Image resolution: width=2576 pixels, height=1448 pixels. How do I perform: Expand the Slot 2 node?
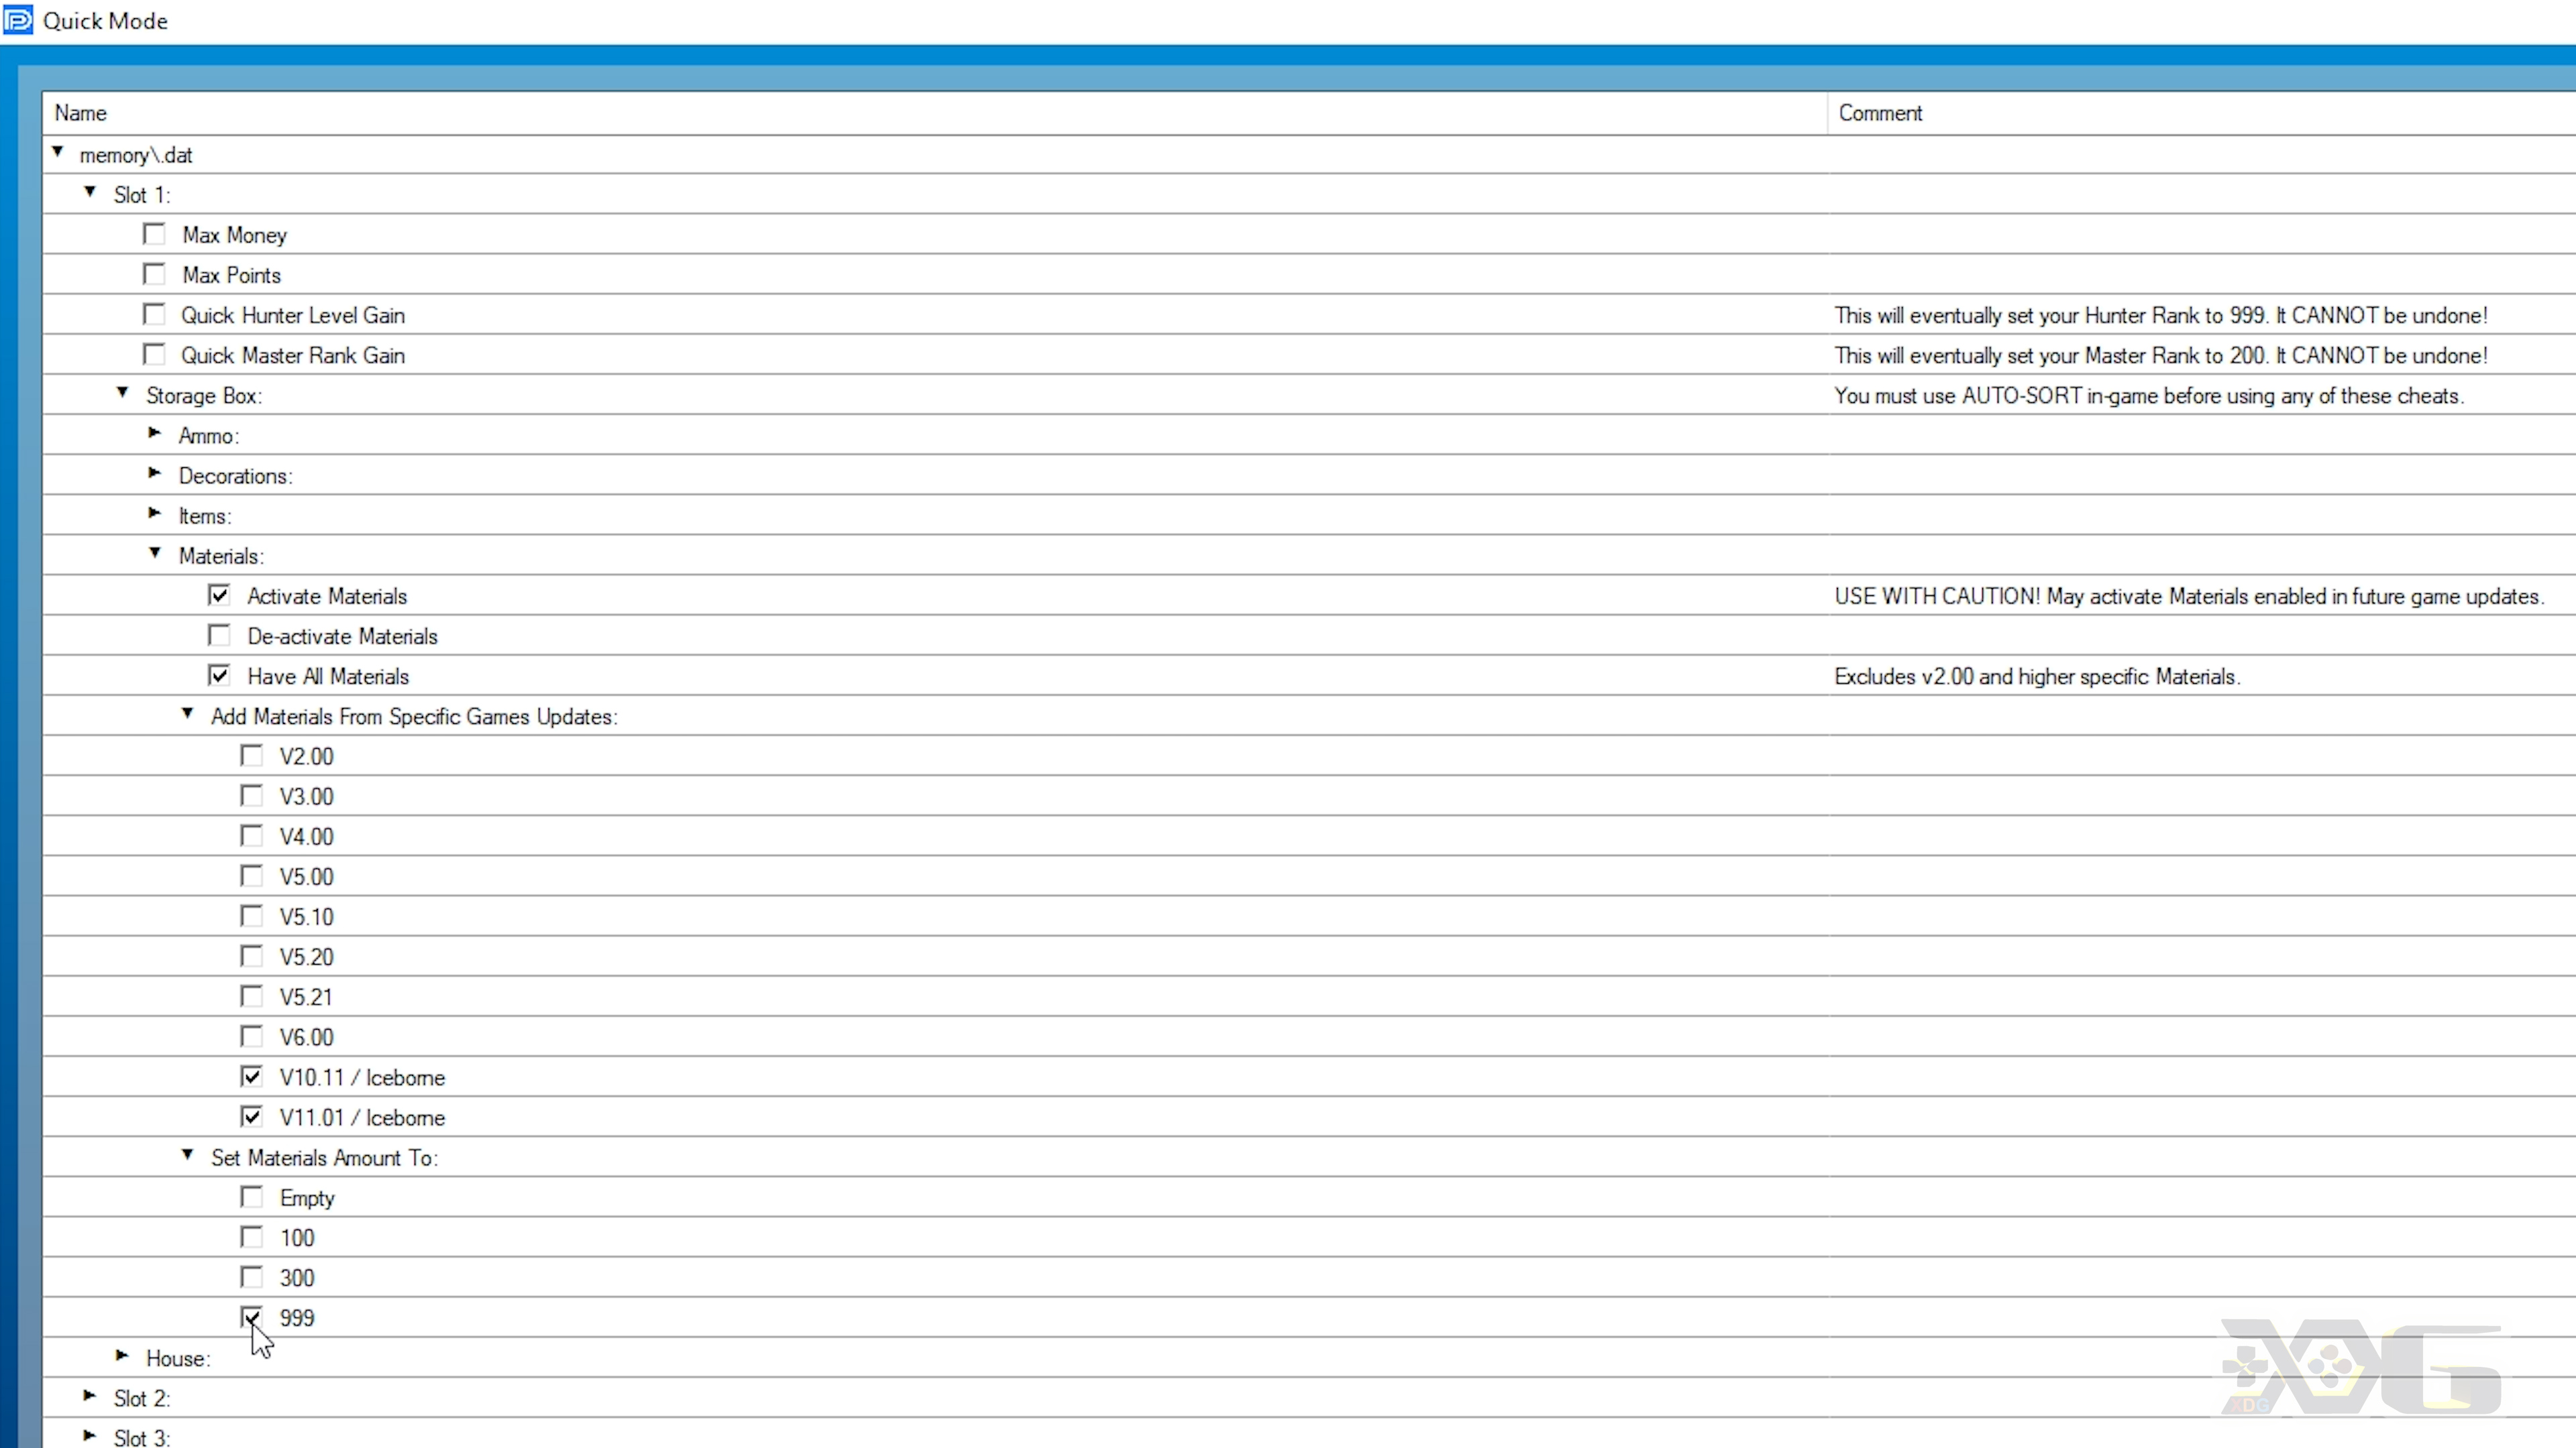tap(90, 1395)
